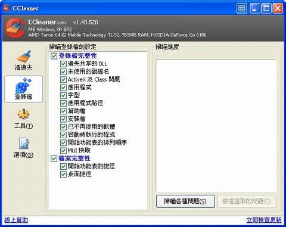Toggle the MUI 快取 checkbox
Image resolution: width=286 pixels, height=227 pixels.
pyautogui.click(x=63, y=151)
